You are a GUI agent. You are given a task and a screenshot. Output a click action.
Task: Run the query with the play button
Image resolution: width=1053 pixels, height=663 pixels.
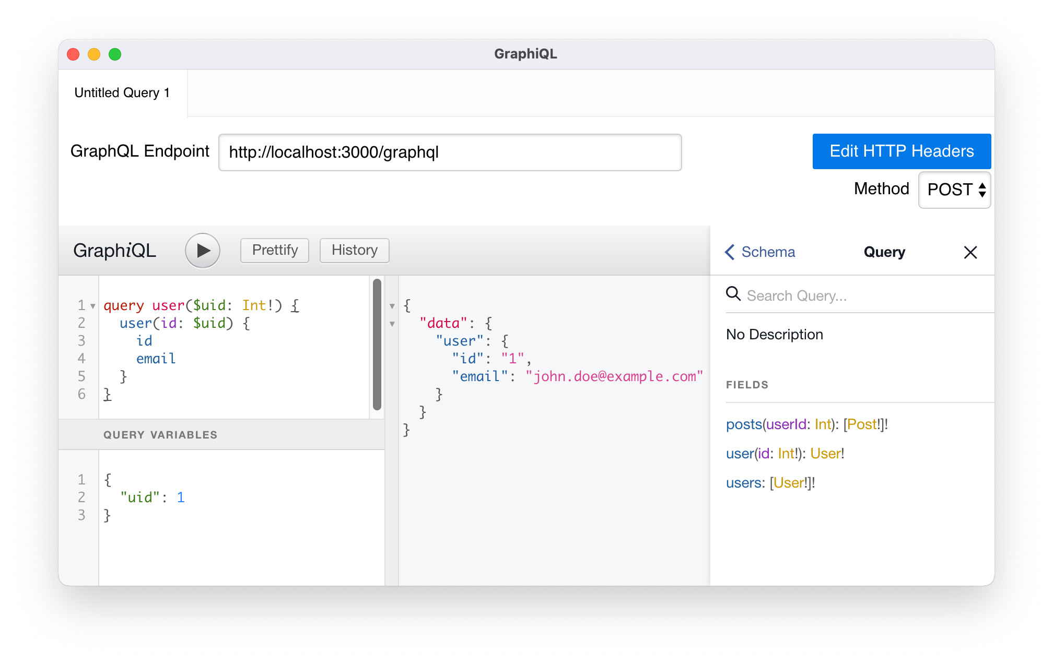coord(203,251)
